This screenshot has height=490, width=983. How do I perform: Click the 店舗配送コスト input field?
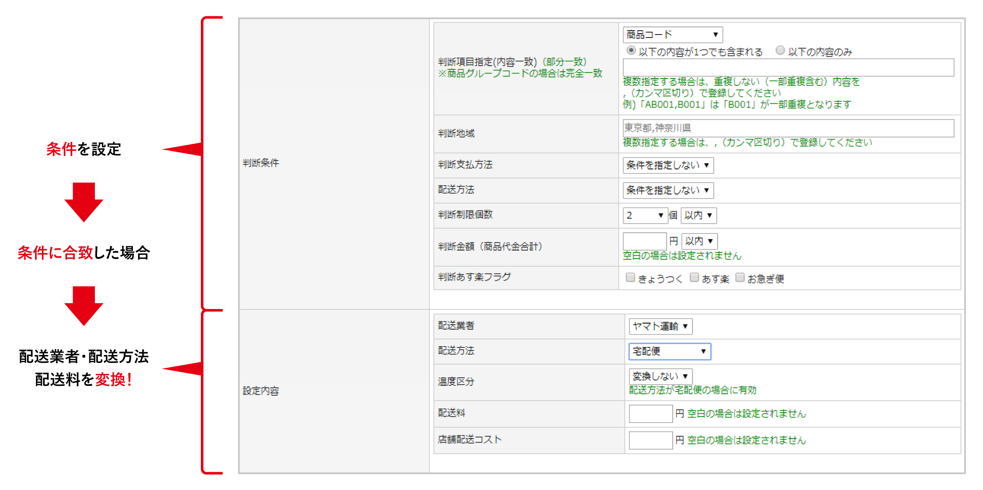(x=650, y=440)
